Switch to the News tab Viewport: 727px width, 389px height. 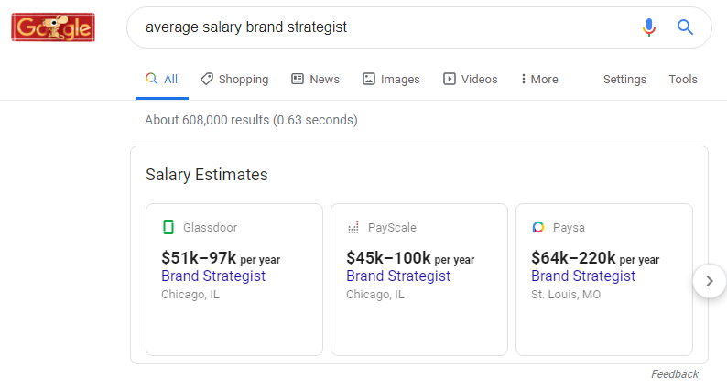315,80
